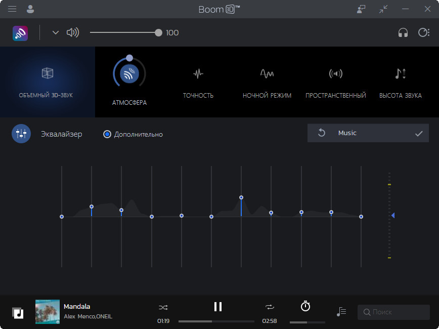Click the volume slider handle
Screen dimensions: 439x329
tap(158, 33)
